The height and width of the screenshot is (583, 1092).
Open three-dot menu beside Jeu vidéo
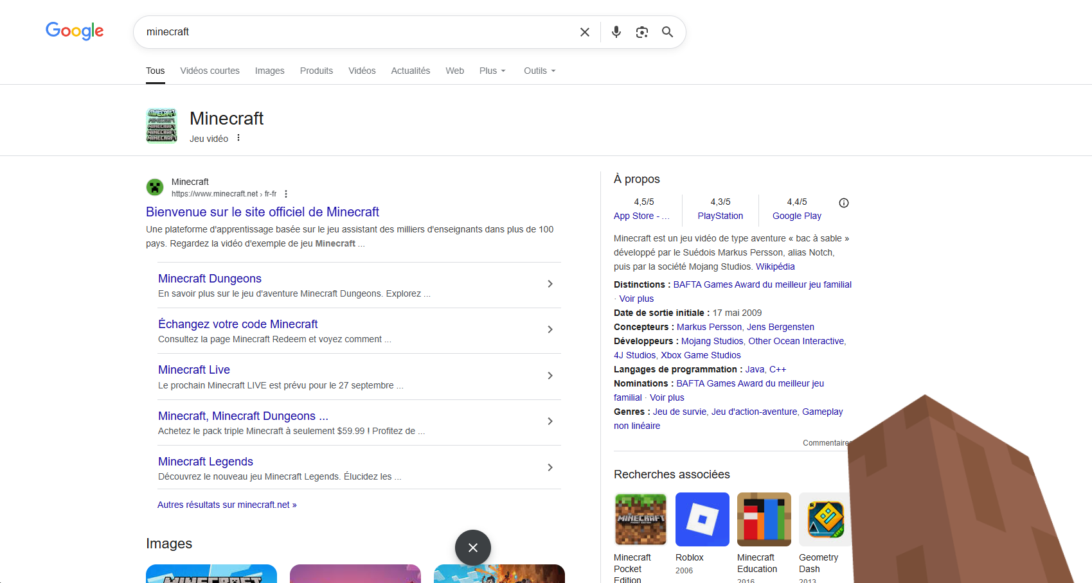[238, 138]
